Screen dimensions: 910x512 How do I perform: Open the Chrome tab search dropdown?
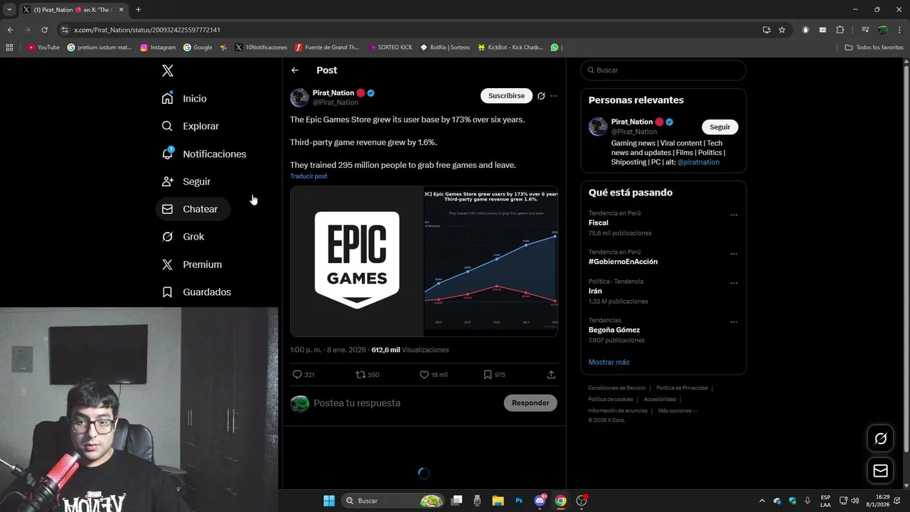pyautogui.click(x=9, y=10)
